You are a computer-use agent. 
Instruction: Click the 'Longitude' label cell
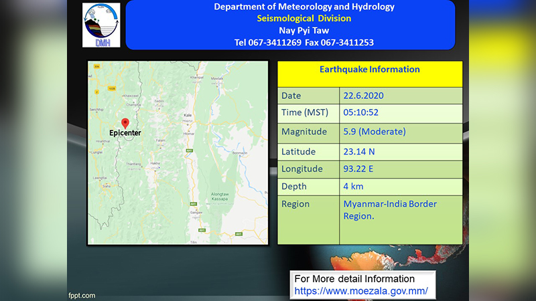click(308, 169)
